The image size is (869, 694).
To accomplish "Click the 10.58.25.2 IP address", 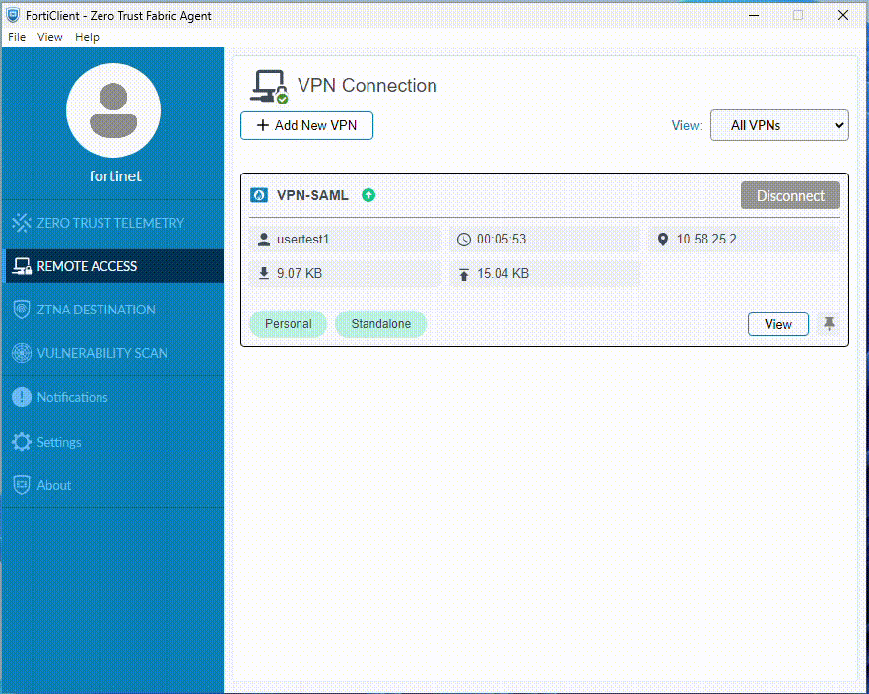I will click(706, 240).
